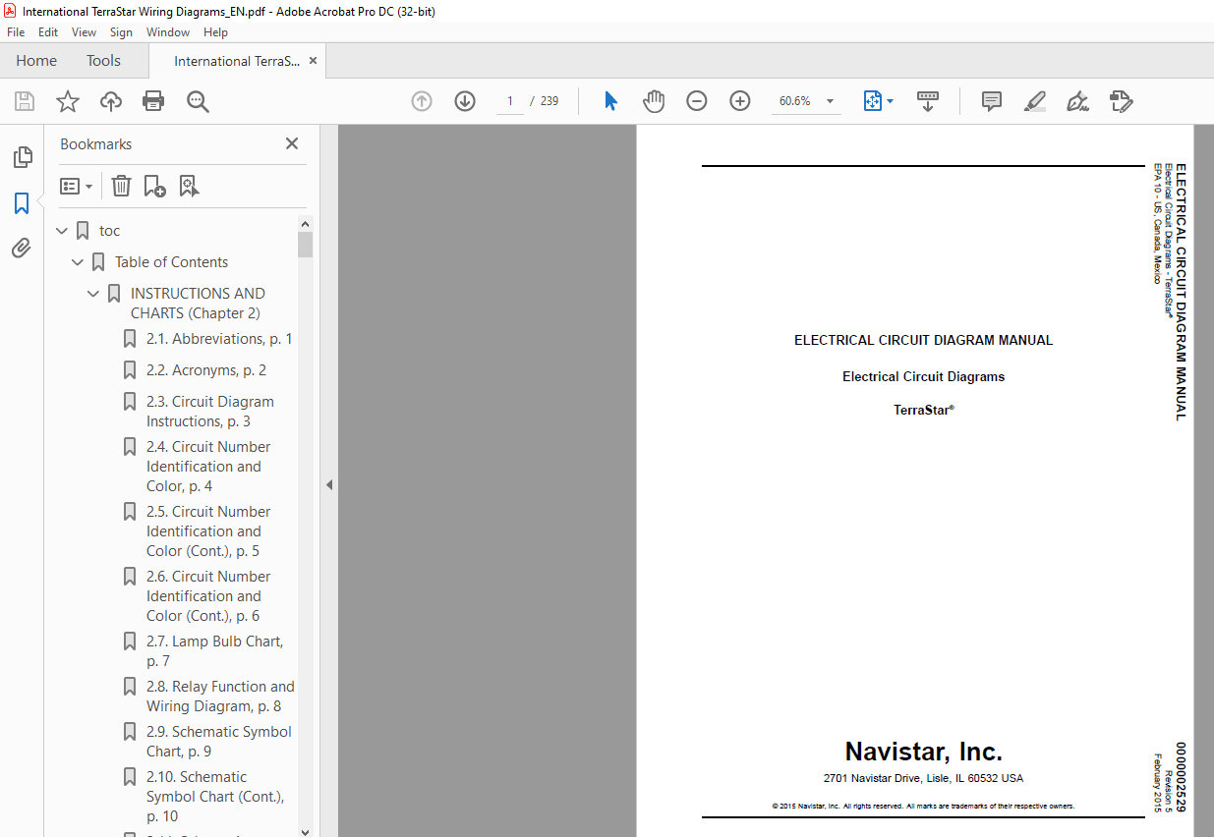Switch to the Select tool arrow

(609, 101)
